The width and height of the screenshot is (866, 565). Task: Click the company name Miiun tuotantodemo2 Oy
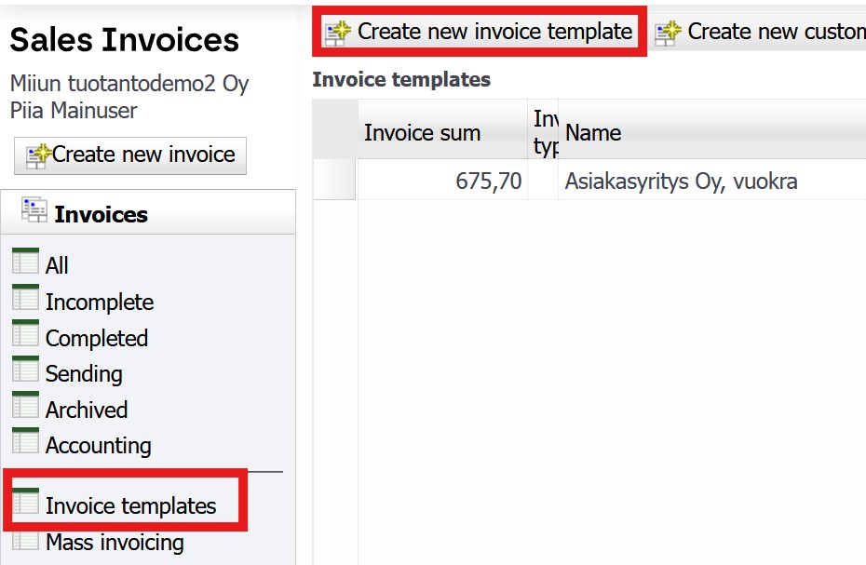(129, 84)
